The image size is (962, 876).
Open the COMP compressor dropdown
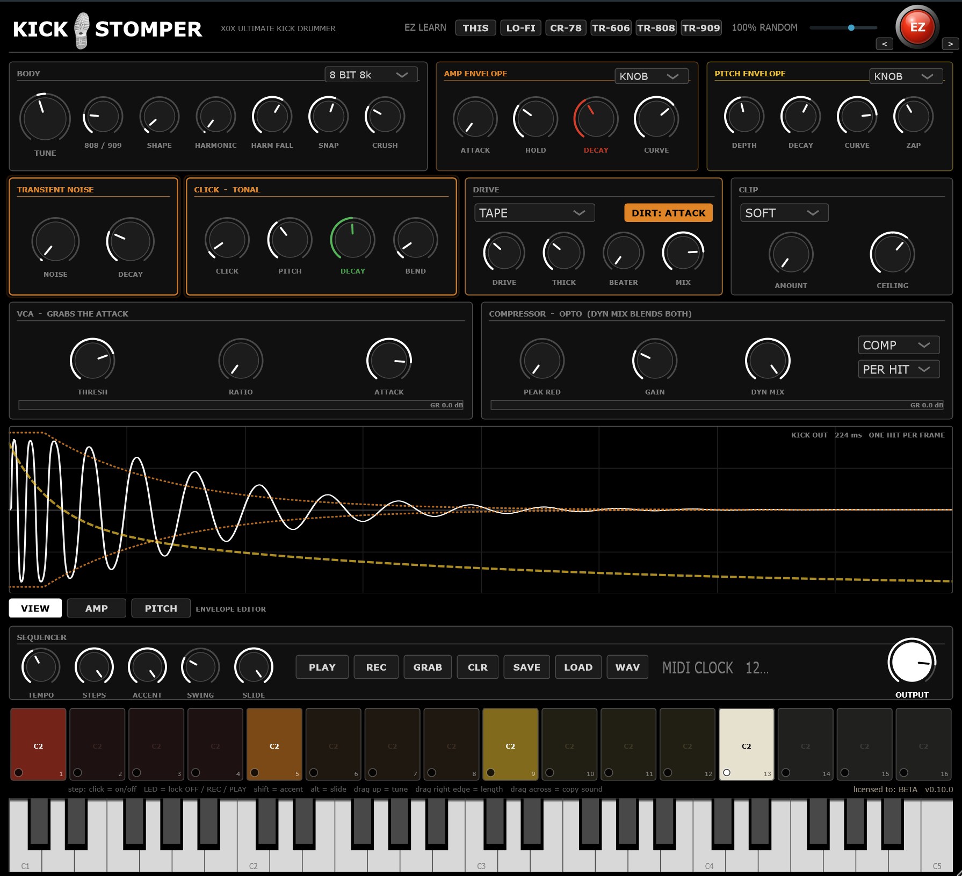pyautogui.click(x=899, y=345)
